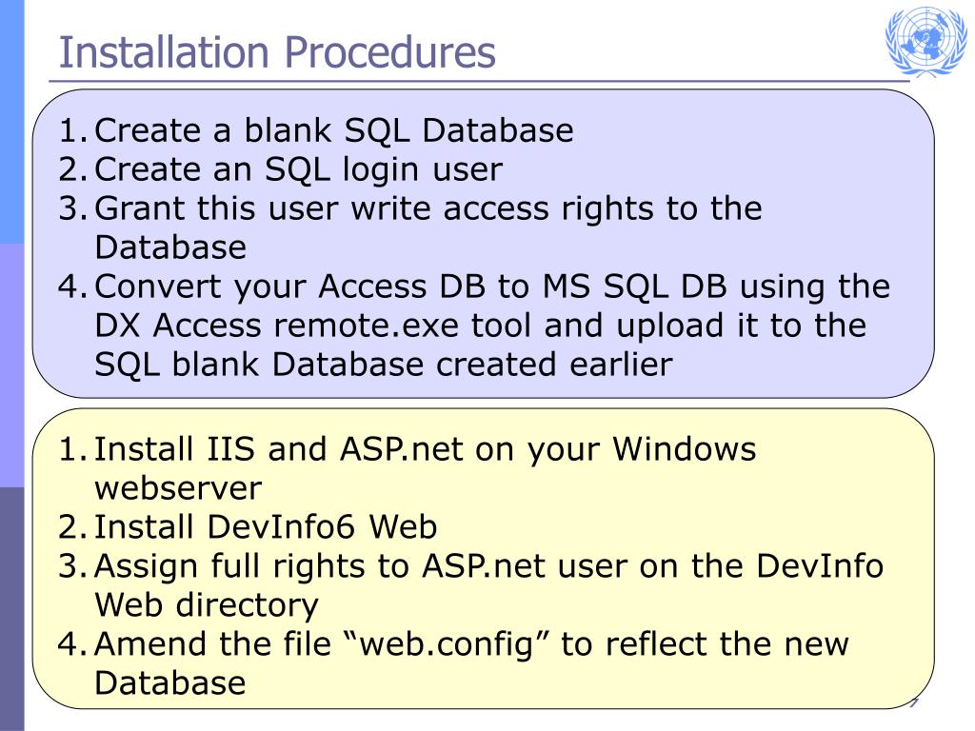975x731 pixels.
Task: Click the UN emblem logo
Action: [x=925, y=41]
